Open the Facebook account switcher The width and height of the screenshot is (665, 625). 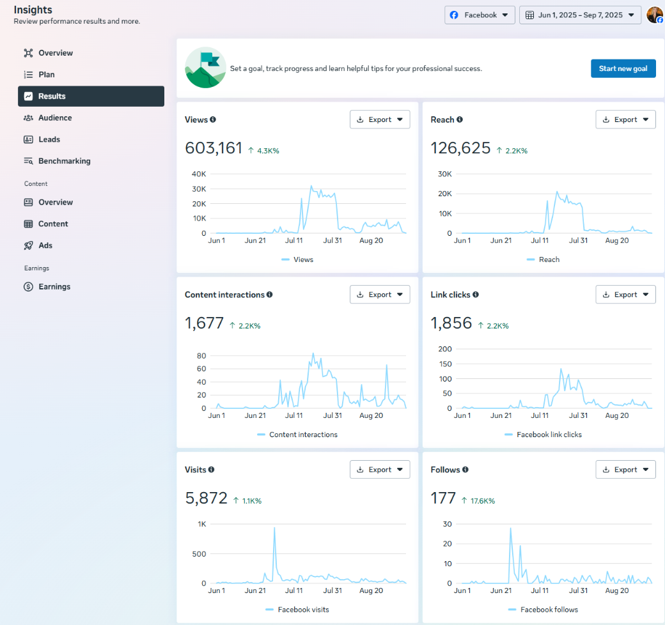(x=480, y=15)
